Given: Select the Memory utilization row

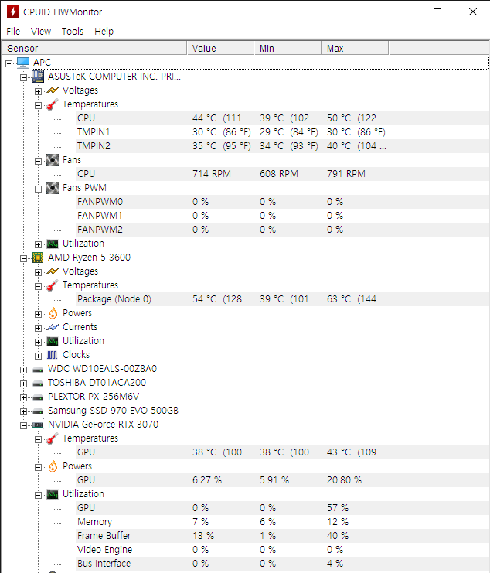Looking at the screenshot, I should coord(283,522).
